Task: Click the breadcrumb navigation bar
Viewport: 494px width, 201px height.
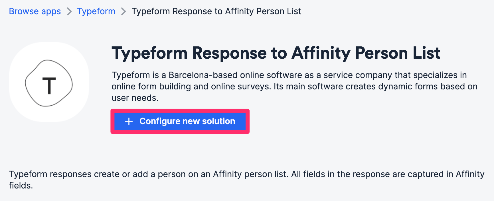Action: point(155,11)
